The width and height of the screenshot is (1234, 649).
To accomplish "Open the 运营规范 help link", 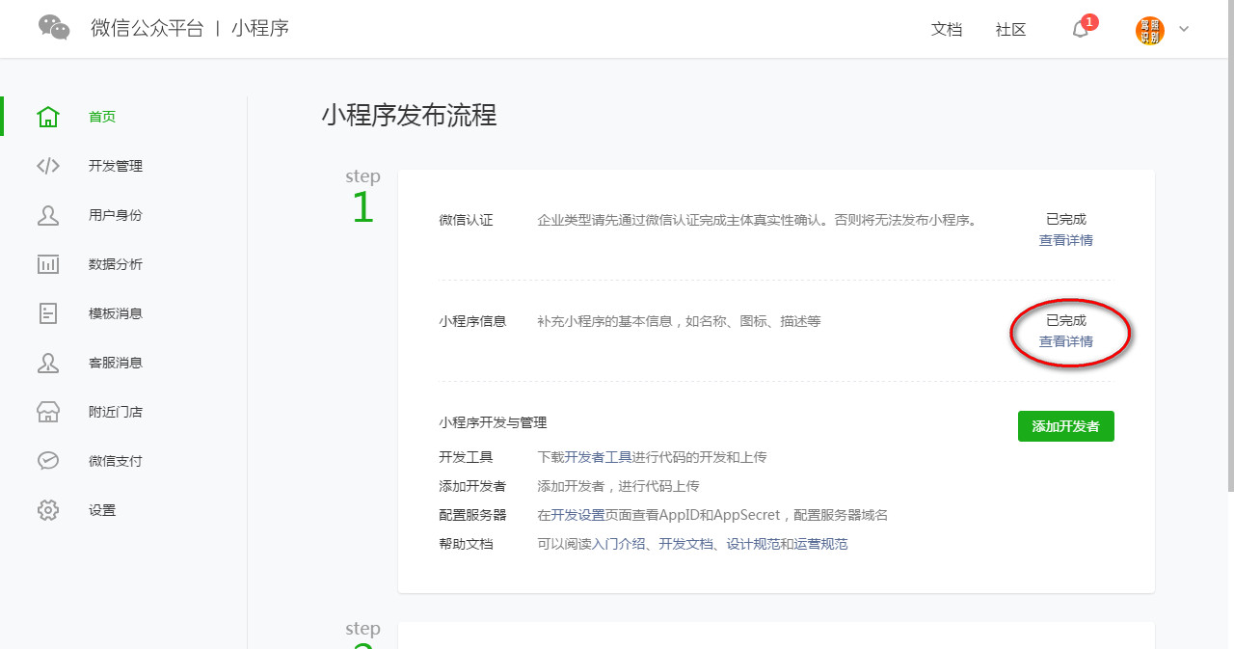I will (x=821, y=544).
